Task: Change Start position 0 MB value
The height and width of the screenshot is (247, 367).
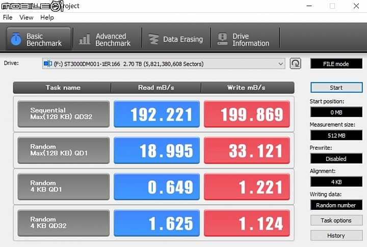Action: (x=336, y=112)
